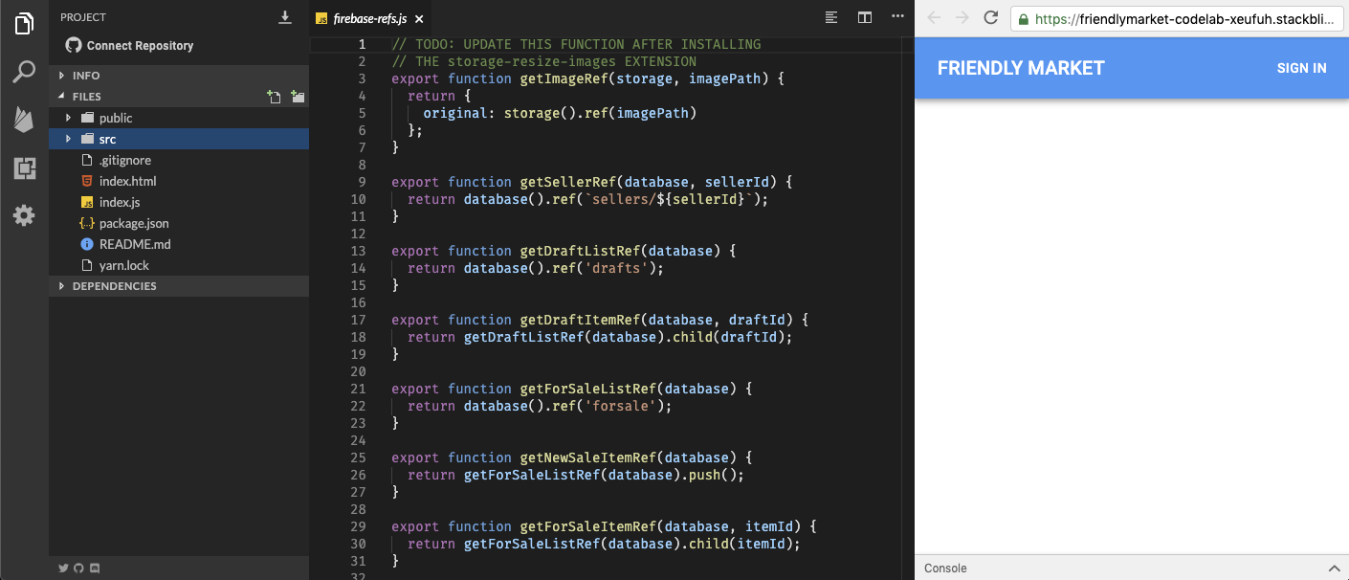Expand the DEPENDENCIES section
Image resolution: width=1349 pixels, height=580 pixels.
click(114, 286)
